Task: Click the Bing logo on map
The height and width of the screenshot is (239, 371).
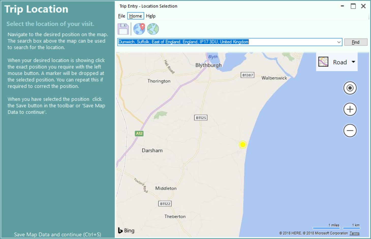Action: pyautogui.click(x=126, y=230)
